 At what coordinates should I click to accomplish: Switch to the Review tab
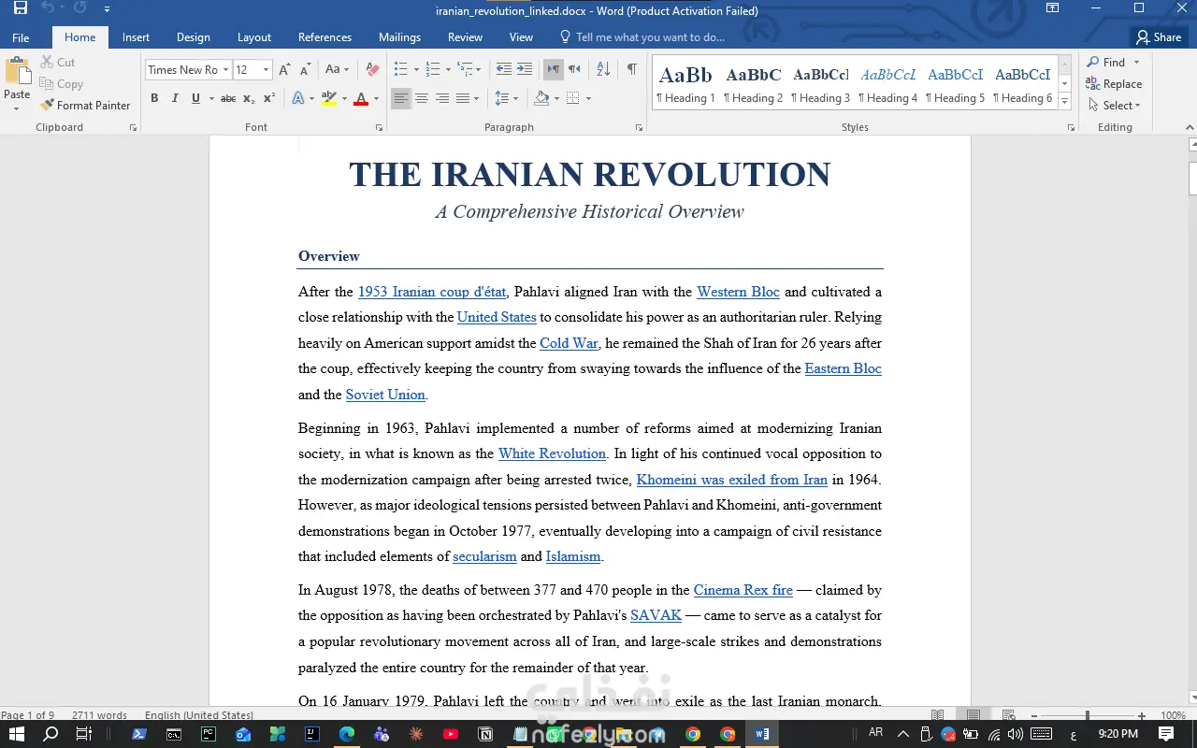[465, 37]
